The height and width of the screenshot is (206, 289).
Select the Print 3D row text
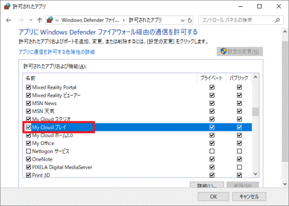[41, 175]
